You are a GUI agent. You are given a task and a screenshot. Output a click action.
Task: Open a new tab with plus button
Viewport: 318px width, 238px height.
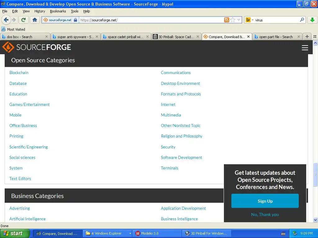point(307,37)
